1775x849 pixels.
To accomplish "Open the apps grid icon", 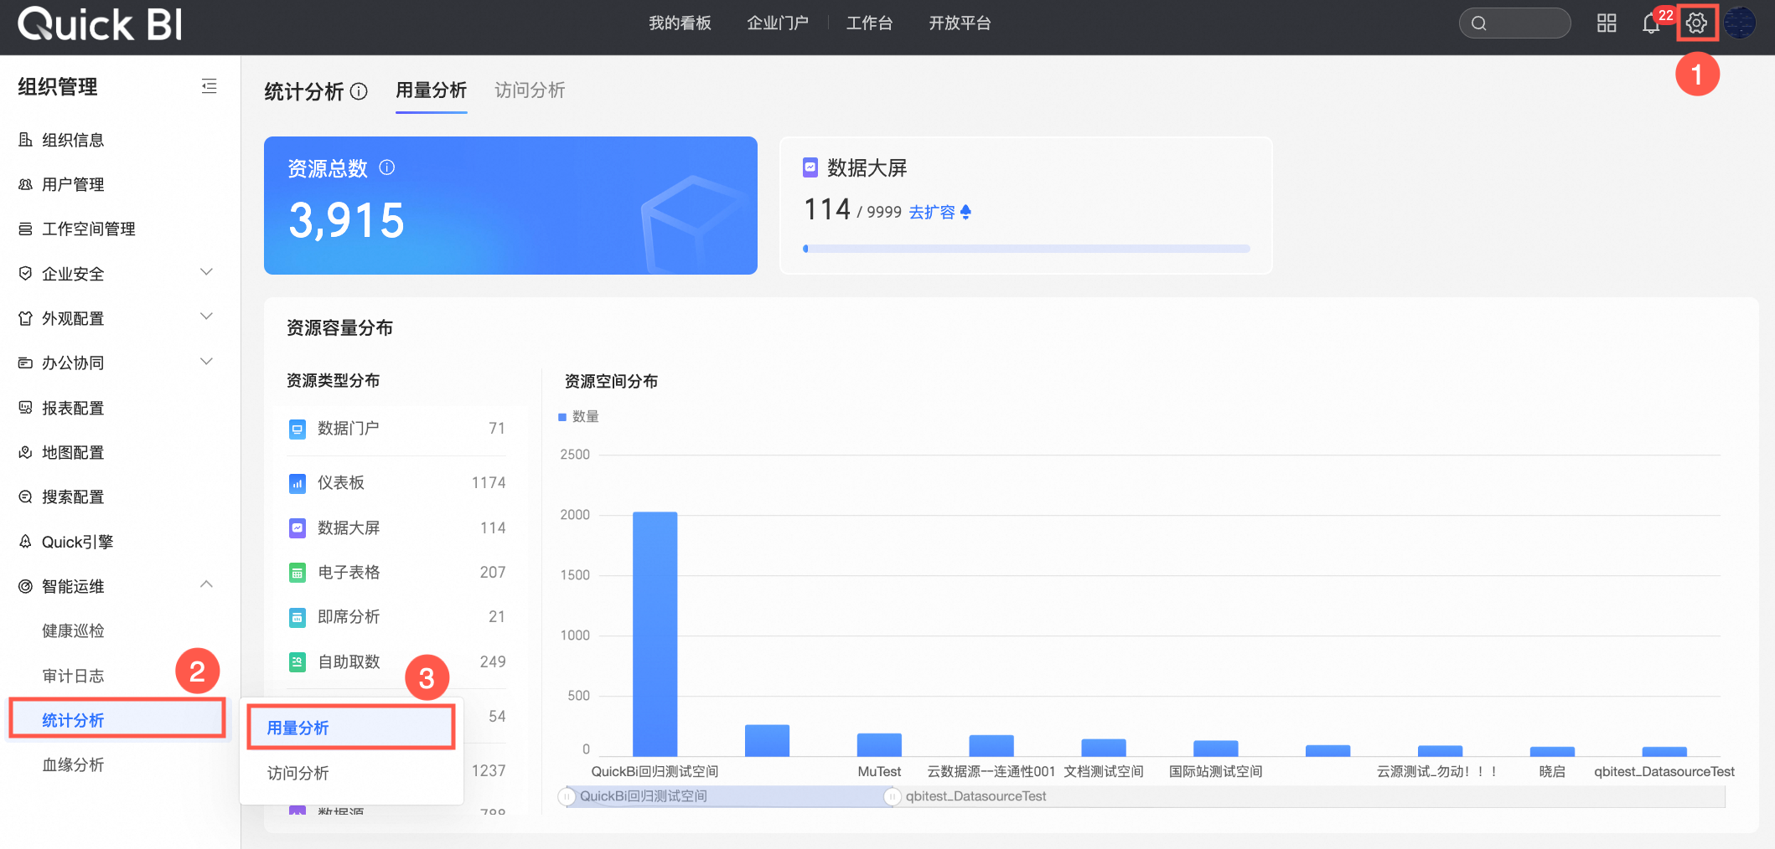I will pyautogui.click(x=1607, y=23).
